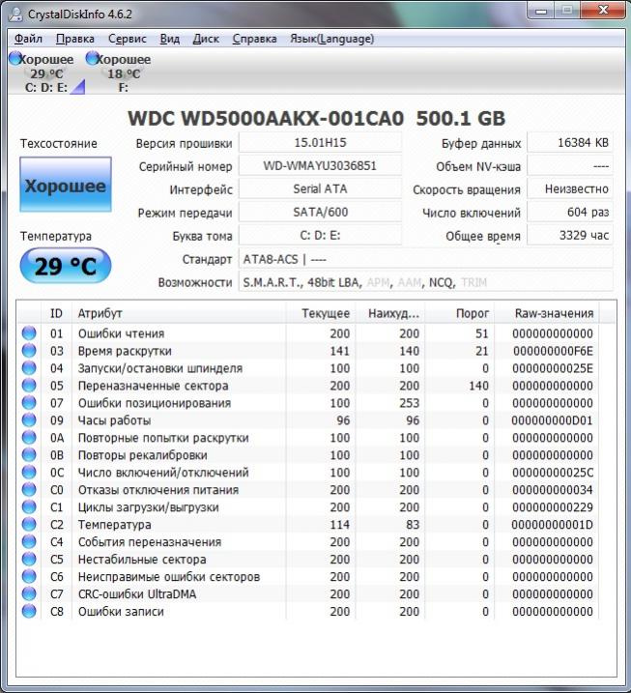The height and width of the screenshot is (693, 631).
Task: Click the total hours field 3329 час
Action: (x=570, y=236)
